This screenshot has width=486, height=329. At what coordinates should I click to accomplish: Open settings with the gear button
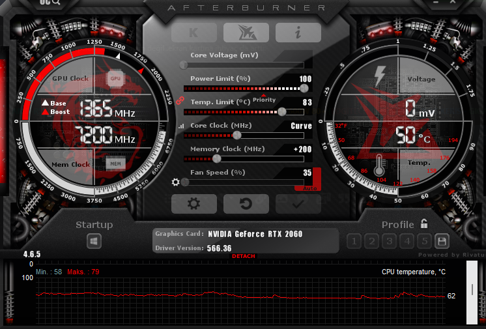(194, 204)
